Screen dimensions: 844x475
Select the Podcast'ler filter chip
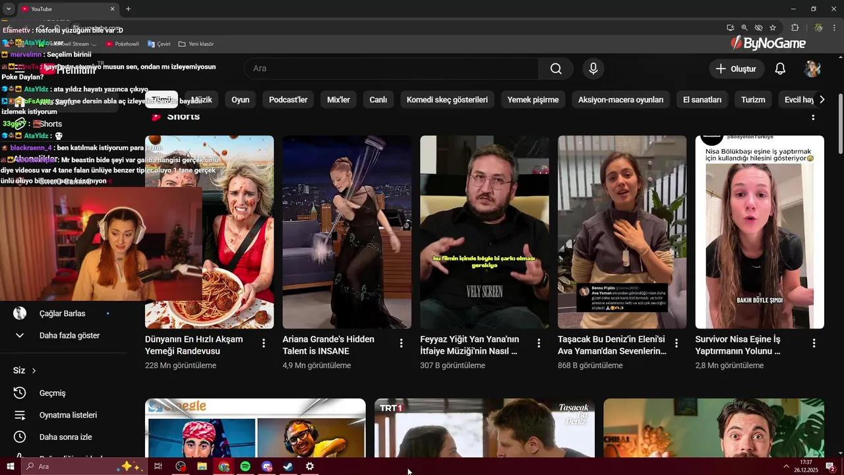click(x=288, y=100)
